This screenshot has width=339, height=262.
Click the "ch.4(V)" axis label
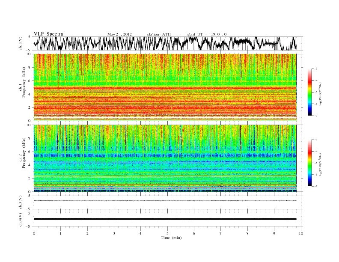pyautogui.click(x=20, y=220)
